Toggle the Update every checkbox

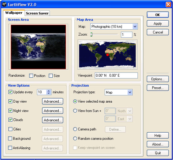[x=10, y=92]
